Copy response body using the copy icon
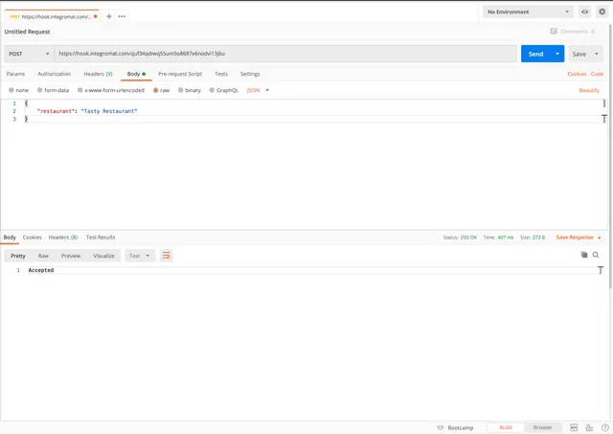Viewport: 613px width, 434px height. point(584,255)
